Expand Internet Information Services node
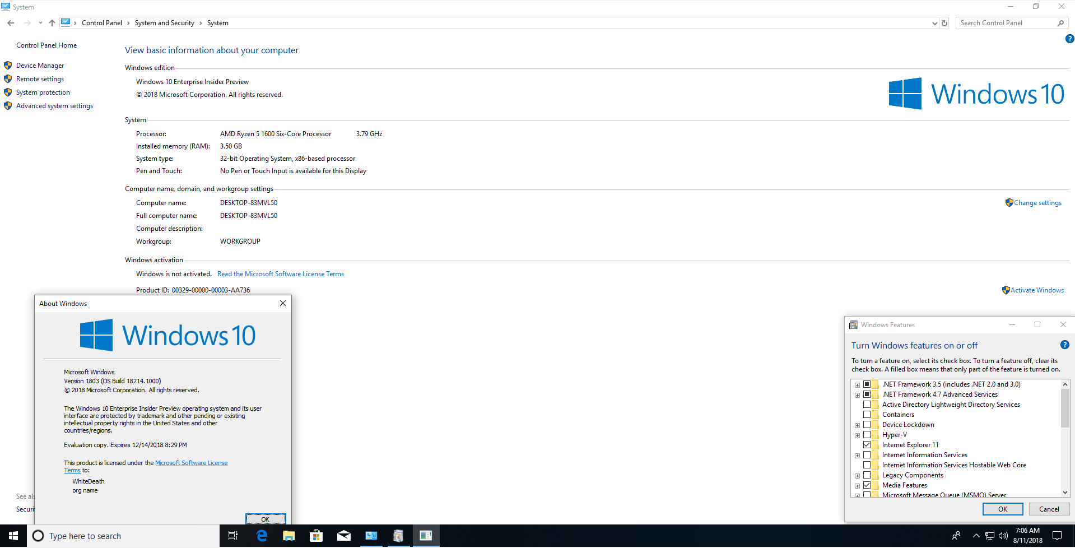1075x548 pixels. coord(857,456)
